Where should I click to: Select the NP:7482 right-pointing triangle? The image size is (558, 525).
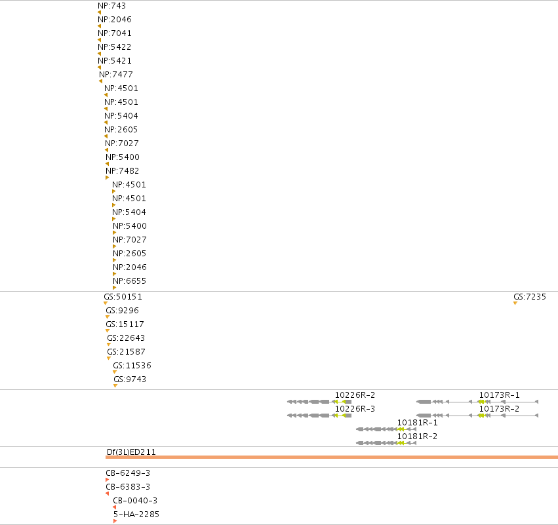pyautogui.click(x=107, y=178)
